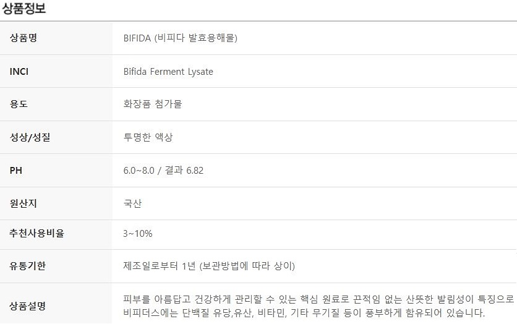Click the 국산 origin value
Viewport: 517px width, 324px height.
click(x=132, y=203)
